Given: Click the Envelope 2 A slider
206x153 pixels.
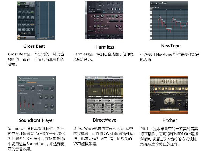Looking at the screenshot, I should pyautogui.click(x=21, y=102).
